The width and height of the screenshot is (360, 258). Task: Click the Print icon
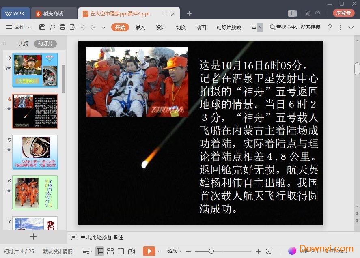click(63, 27)
